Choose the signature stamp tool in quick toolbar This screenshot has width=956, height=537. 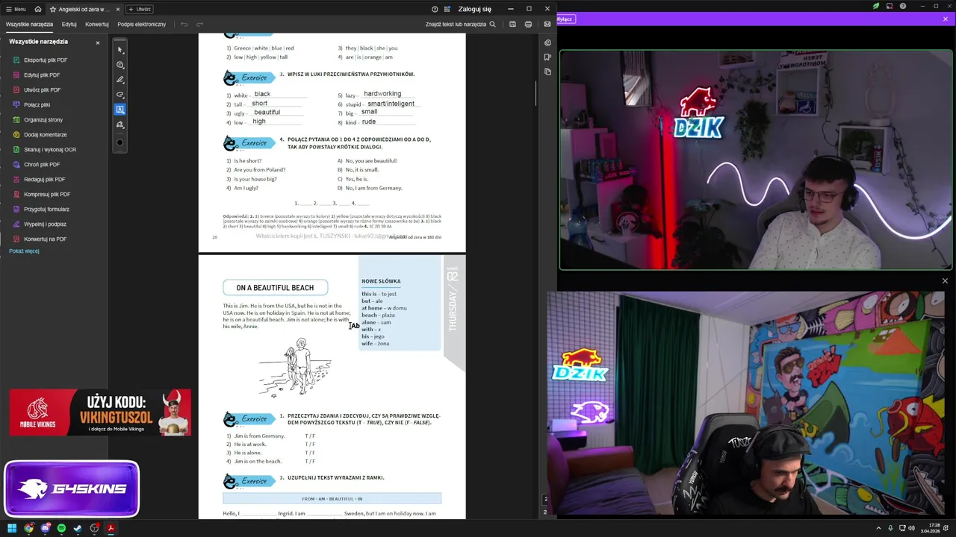(119, 125)
